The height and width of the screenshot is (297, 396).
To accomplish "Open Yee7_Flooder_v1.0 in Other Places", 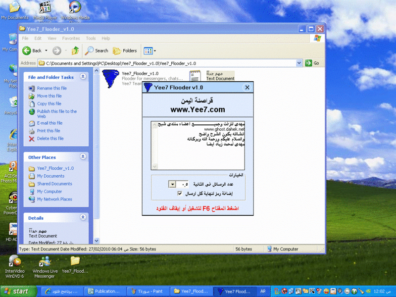I will (55, 168).
